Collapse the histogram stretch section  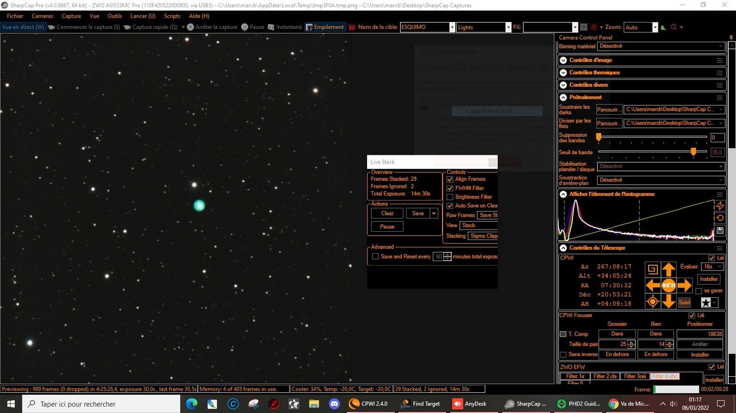(563, 194)
